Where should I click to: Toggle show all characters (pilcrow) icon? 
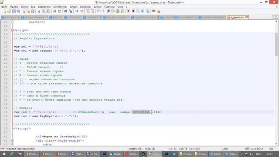pyautogui.click(x=103, y=11)
